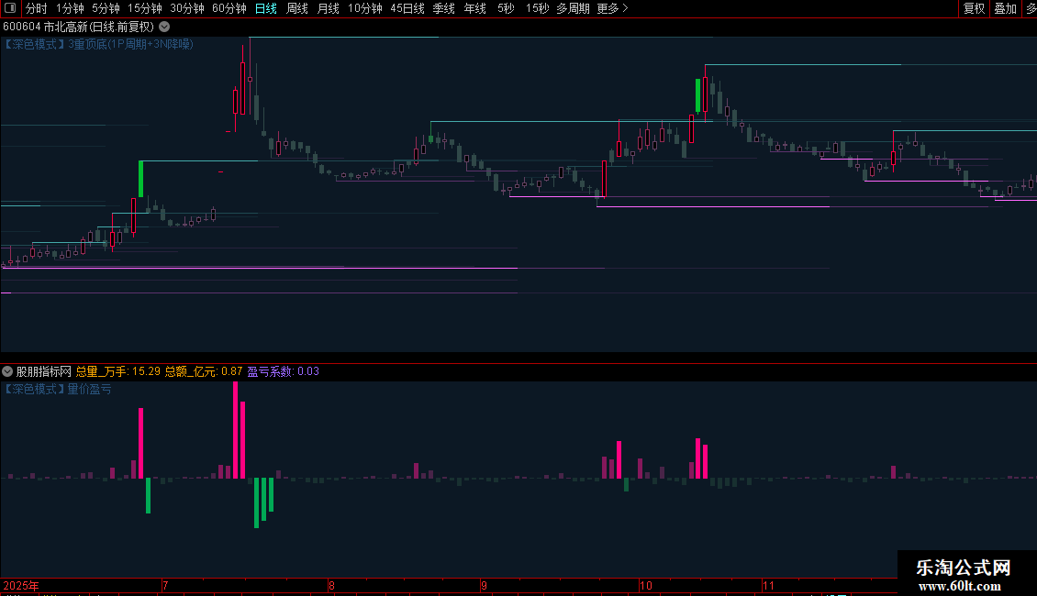The height and width of the screenshot is (596, 1037).
Task: Select the 日线 daily chart tab
Action: click(266, 8)
